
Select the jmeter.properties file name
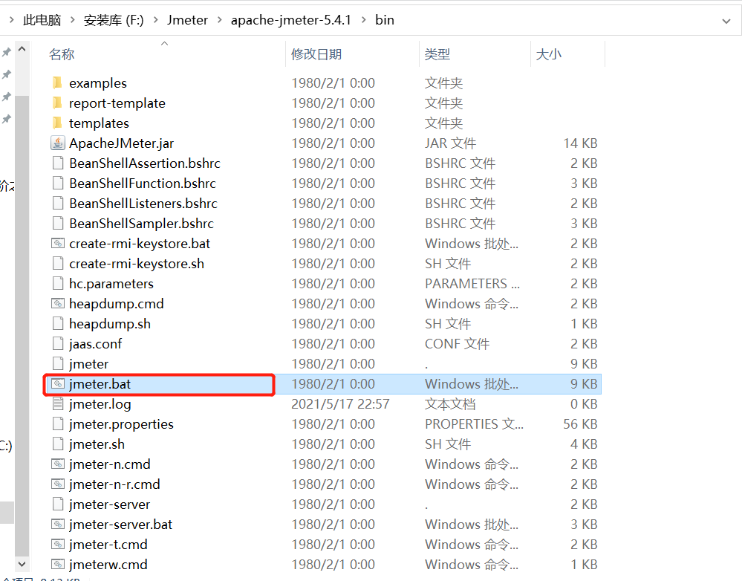tap(121, 423)
